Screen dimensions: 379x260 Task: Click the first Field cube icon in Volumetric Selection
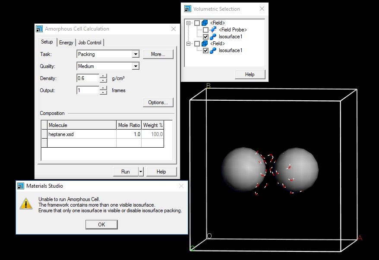point(205,23)
